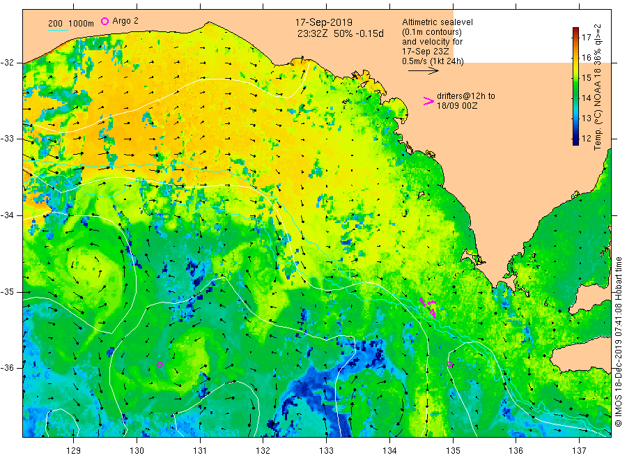Click the Altimetric sealevel caption
The width and height of the screenshot is (627, 460).
438,22
